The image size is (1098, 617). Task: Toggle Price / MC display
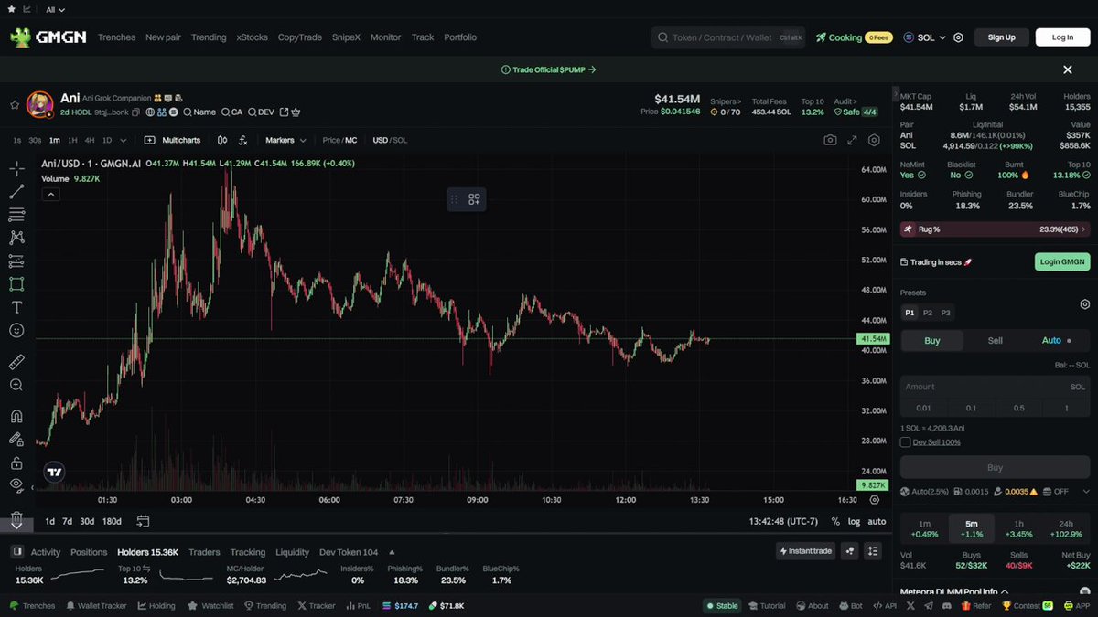click(339, 140)
